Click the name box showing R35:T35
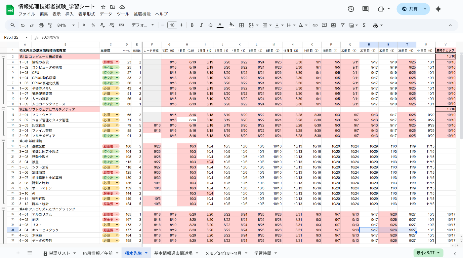Image resolution: width=463 pixels, height=258 pixels. pos(14,37)
